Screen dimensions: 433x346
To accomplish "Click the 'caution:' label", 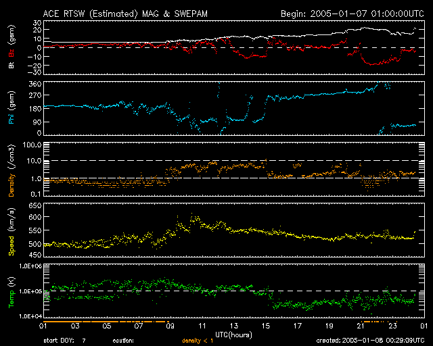I will (123, 341).
